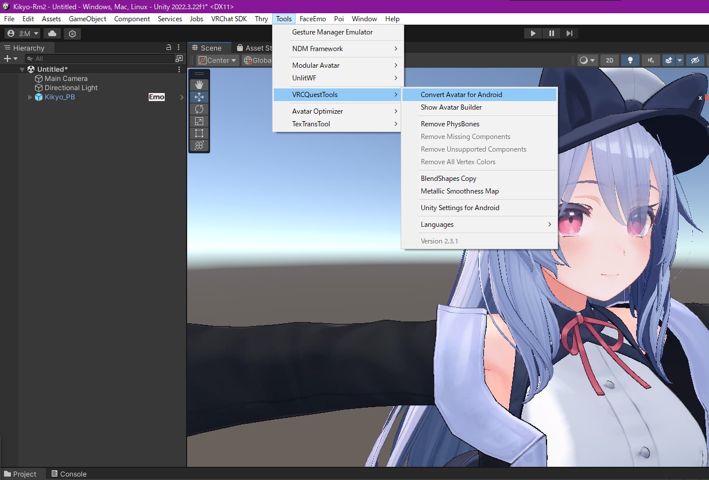Open Unity cloud services icon
The width and height of the screenshot is (709, 480).
[52, 33]
